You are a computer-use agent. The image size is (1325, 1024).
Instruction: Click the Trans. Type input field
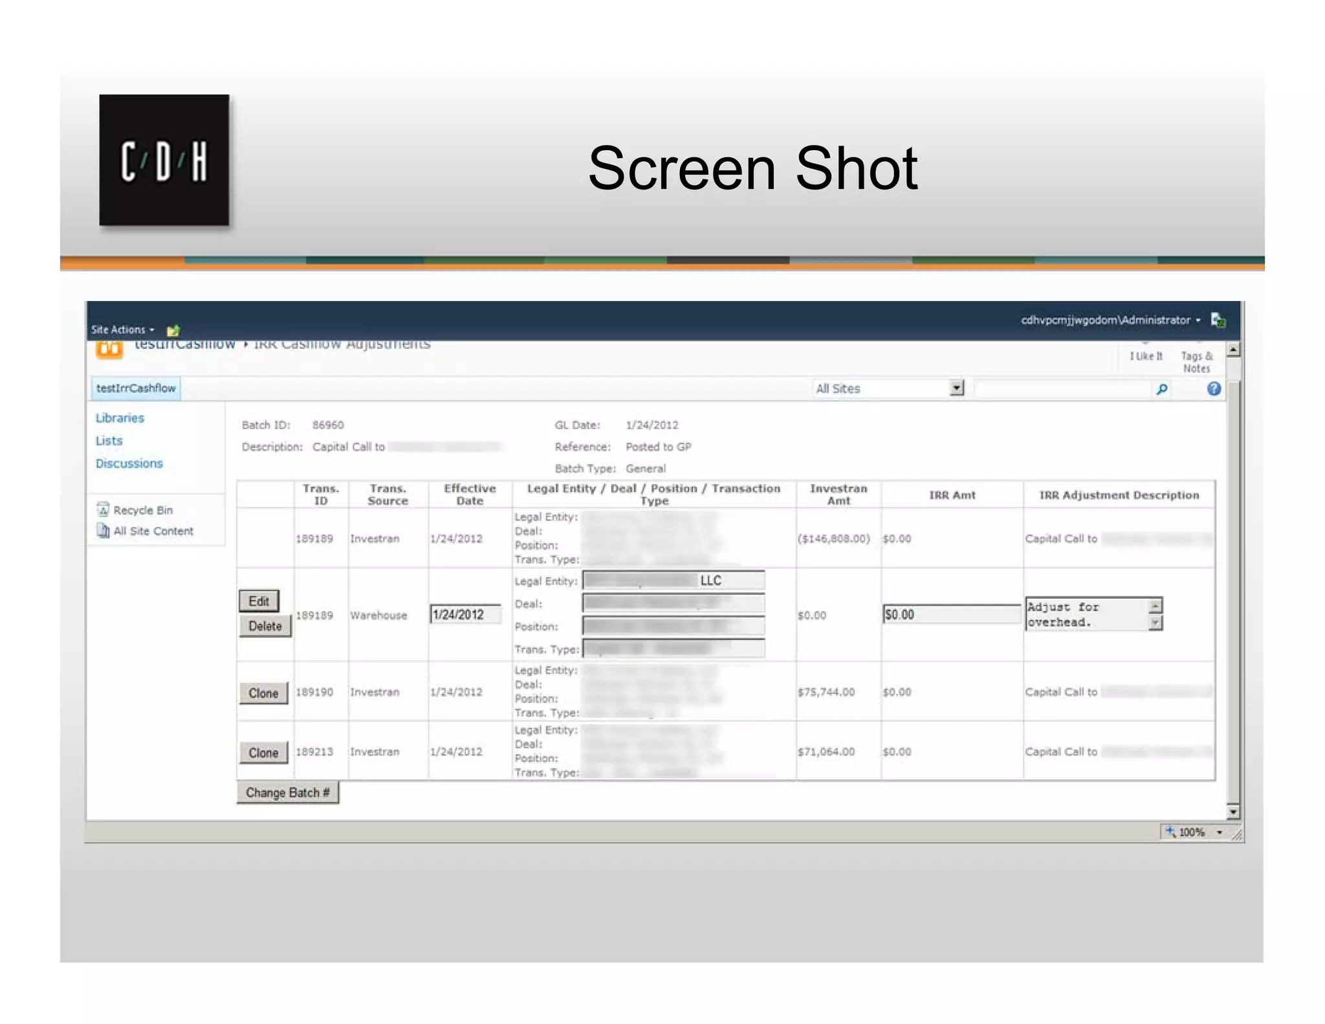tap(673, 649)
